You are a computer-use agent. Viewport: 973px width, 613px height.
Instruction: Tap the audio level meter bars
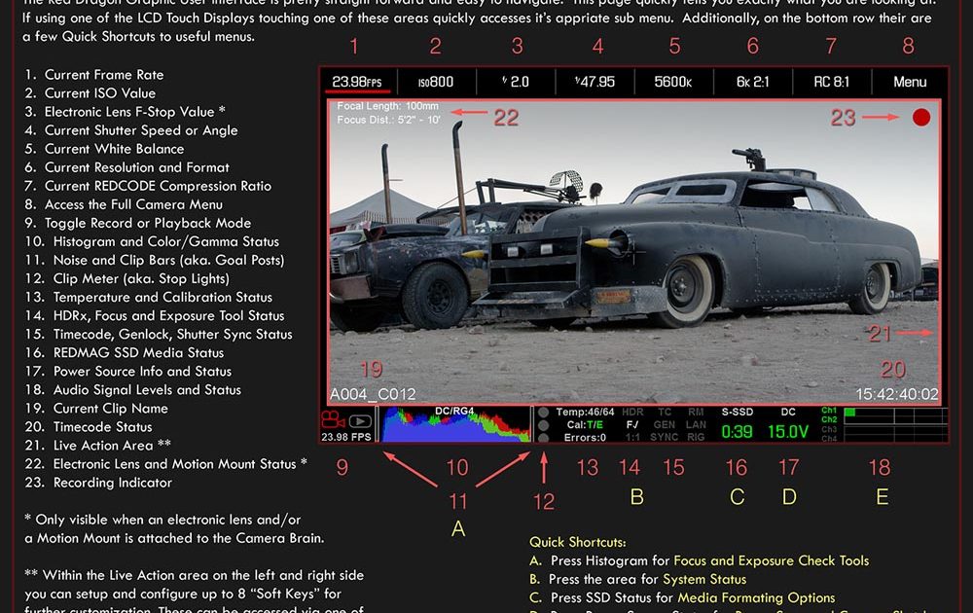click(895, 424)
